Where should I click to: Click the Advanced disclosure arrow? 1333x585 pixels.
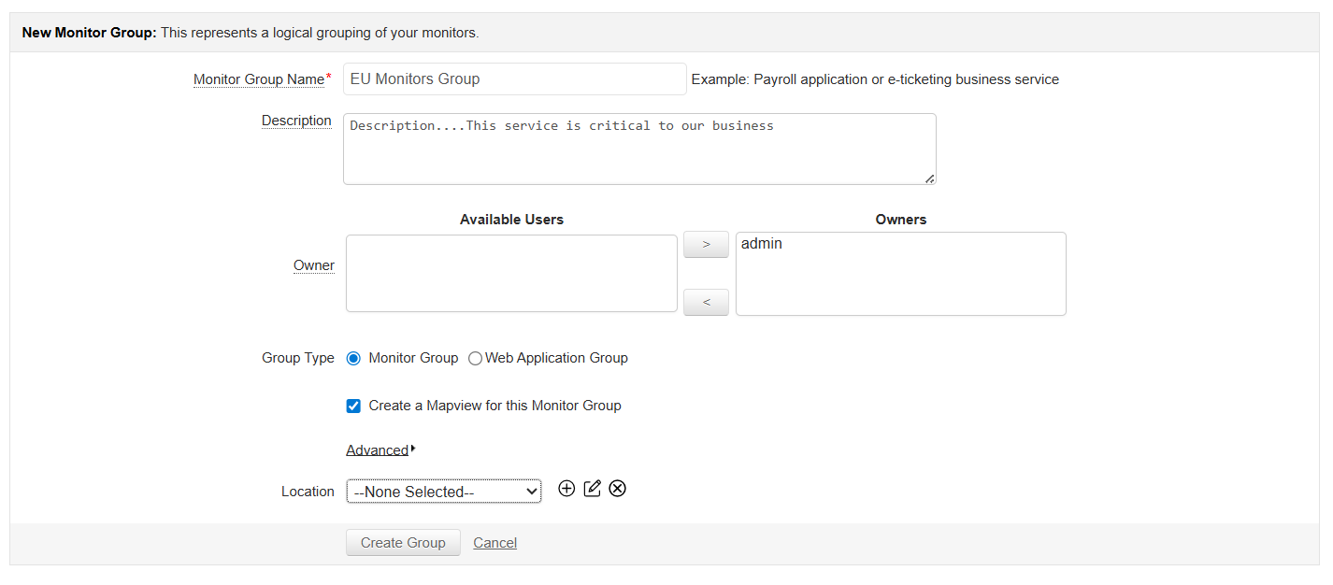pos(412,447)
